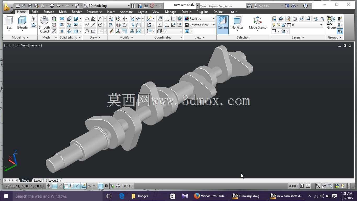The image size is (357, 201).
Task: Expand the Modeling panel
Action: click(20, 37)
